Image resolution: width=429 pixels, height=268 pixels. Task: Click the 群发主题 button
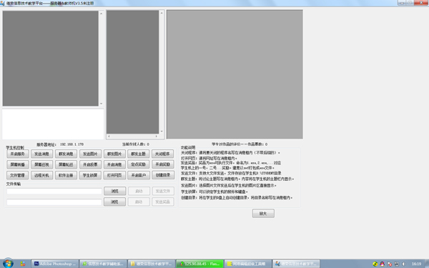point(139,154)
